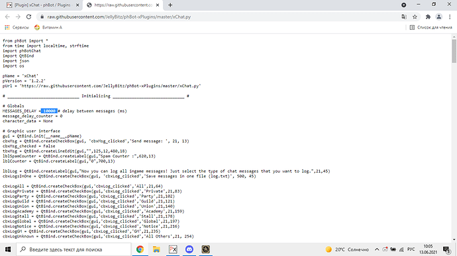
Task: Show hidden system tray icons
Action: 377,249
